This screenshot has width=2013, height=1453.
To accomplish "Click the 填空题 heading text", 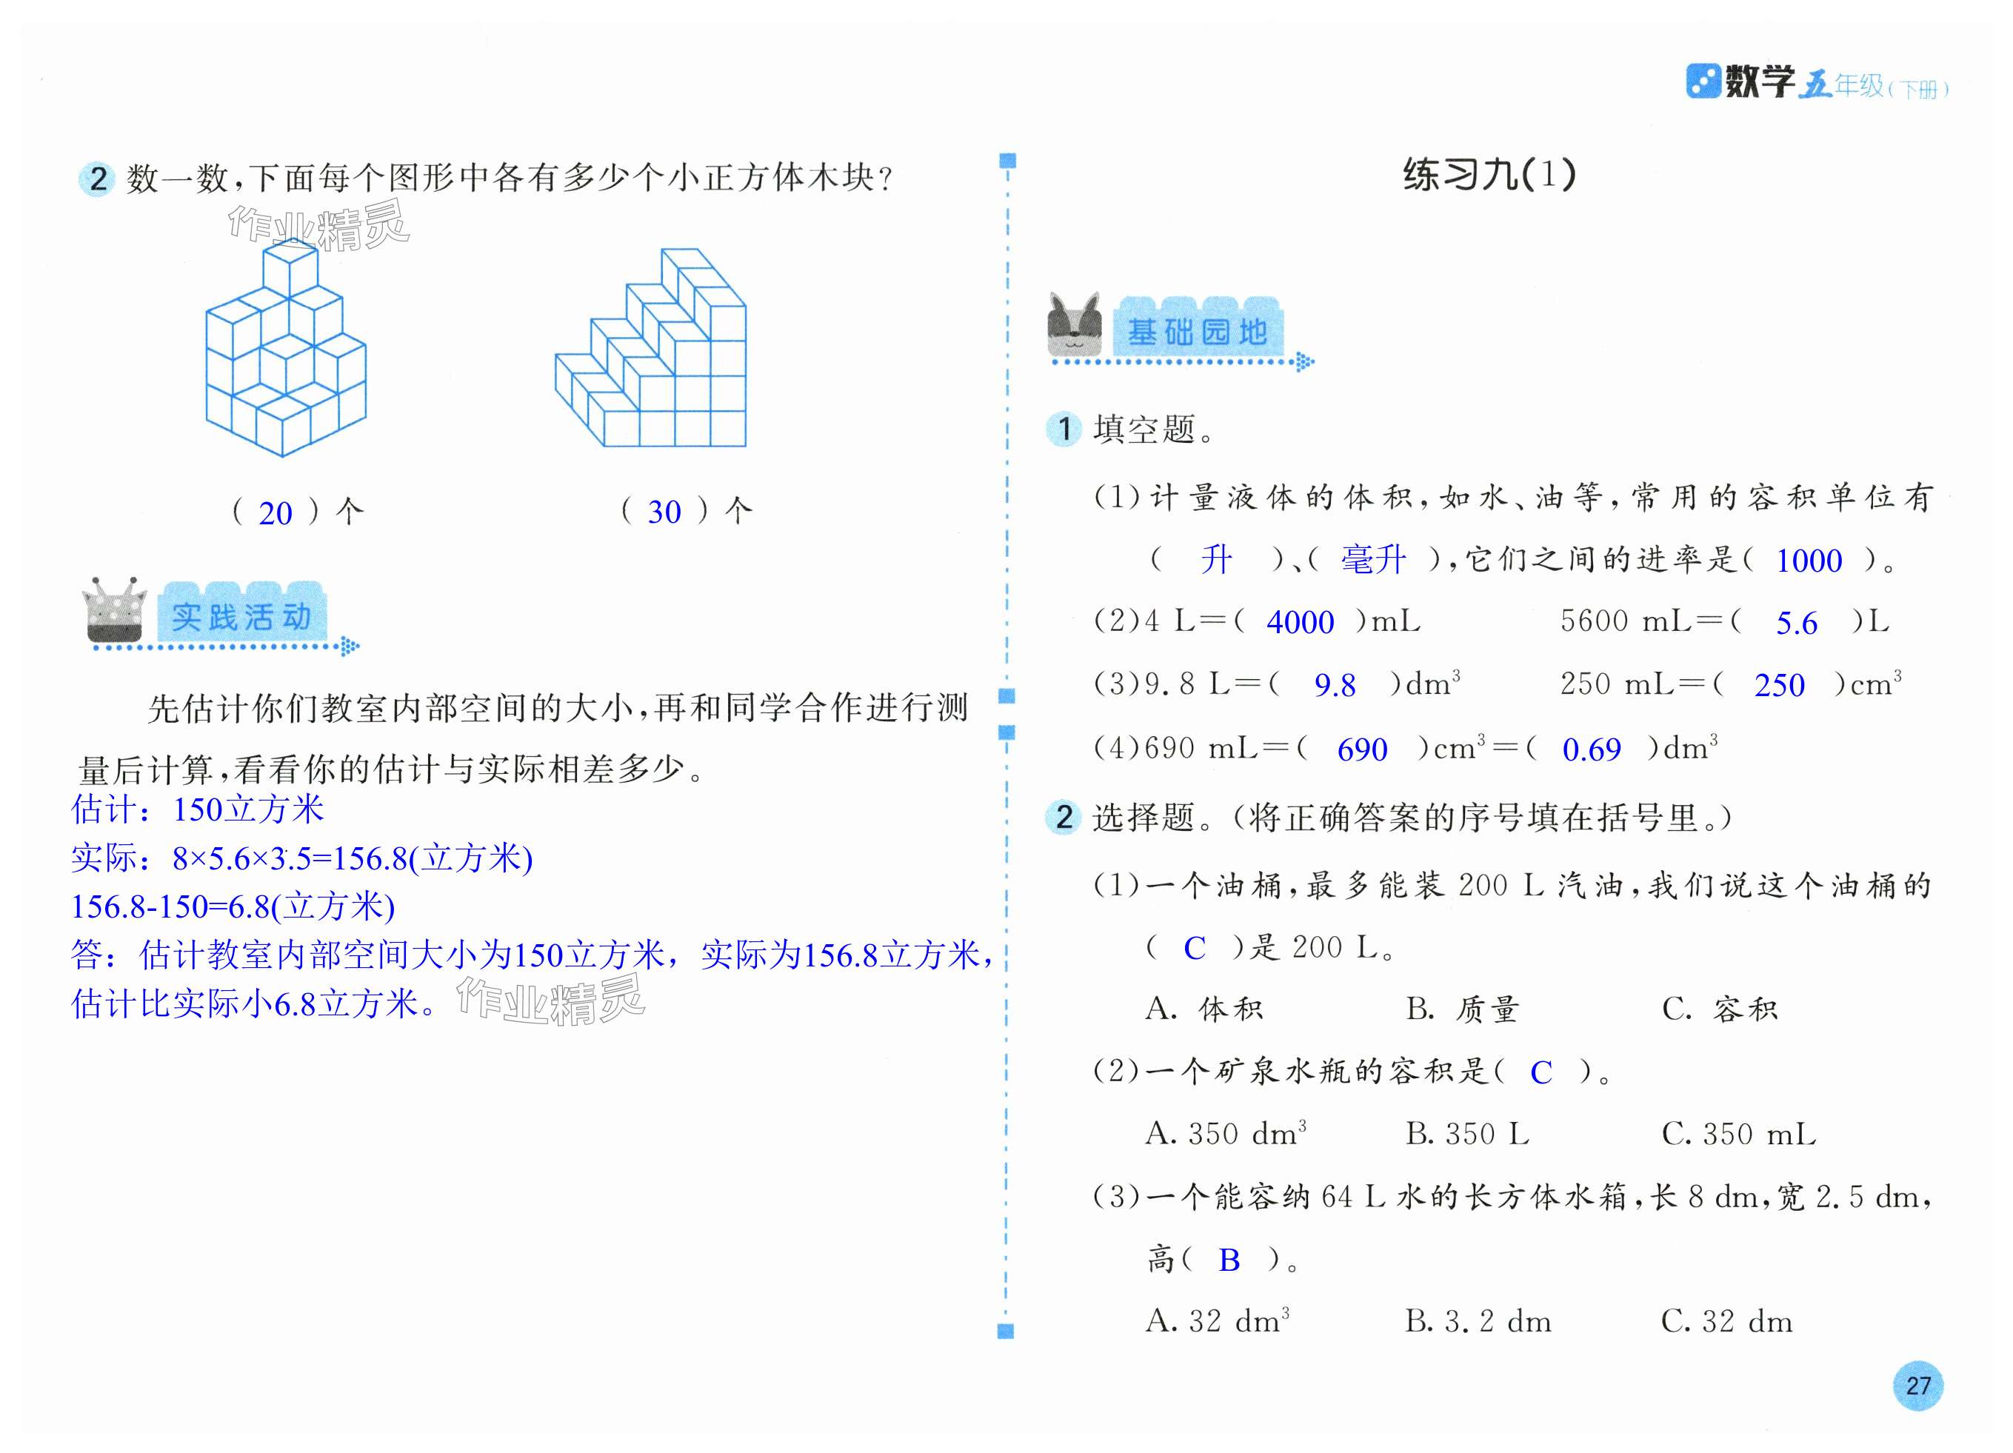I will pyautogui.click(x=1153, y=430).
